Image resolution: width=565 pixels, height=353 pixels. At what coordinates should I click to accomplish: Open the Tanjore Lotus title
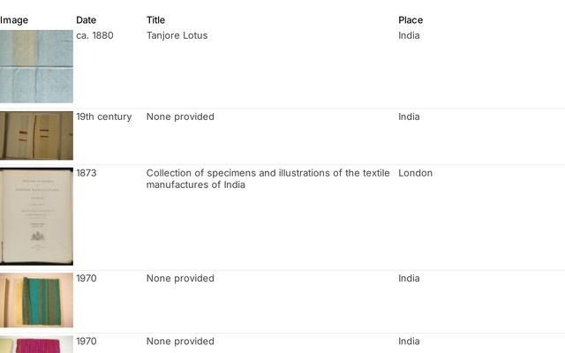(177, 36)
